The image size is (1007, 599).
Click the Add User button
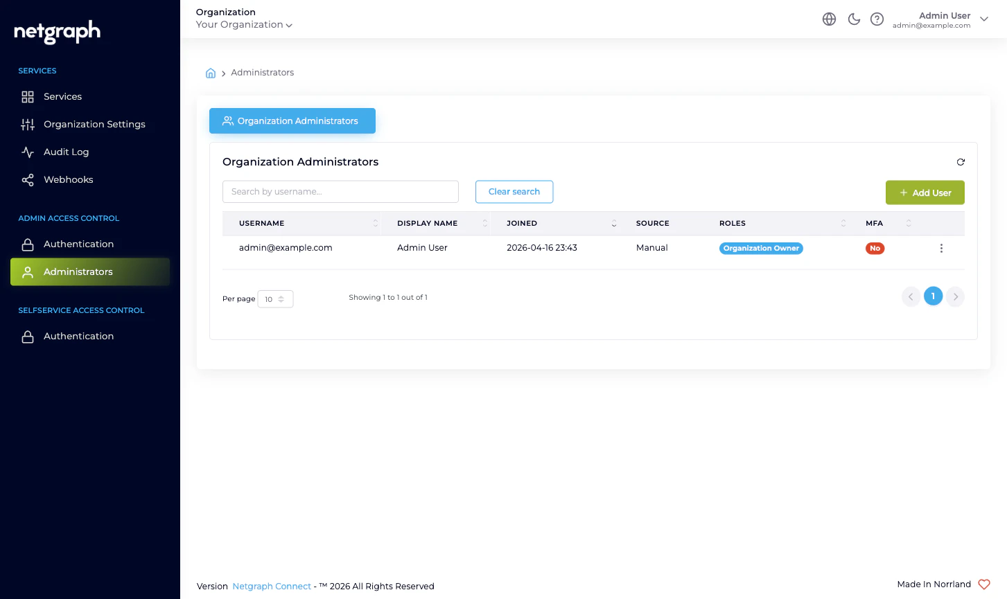point(925,193)
